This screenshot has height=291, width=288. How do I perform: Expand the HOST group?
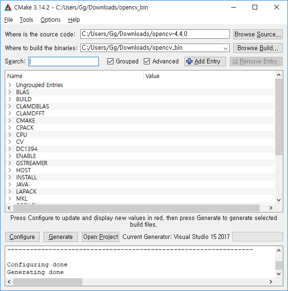click(x=10, y=170)
